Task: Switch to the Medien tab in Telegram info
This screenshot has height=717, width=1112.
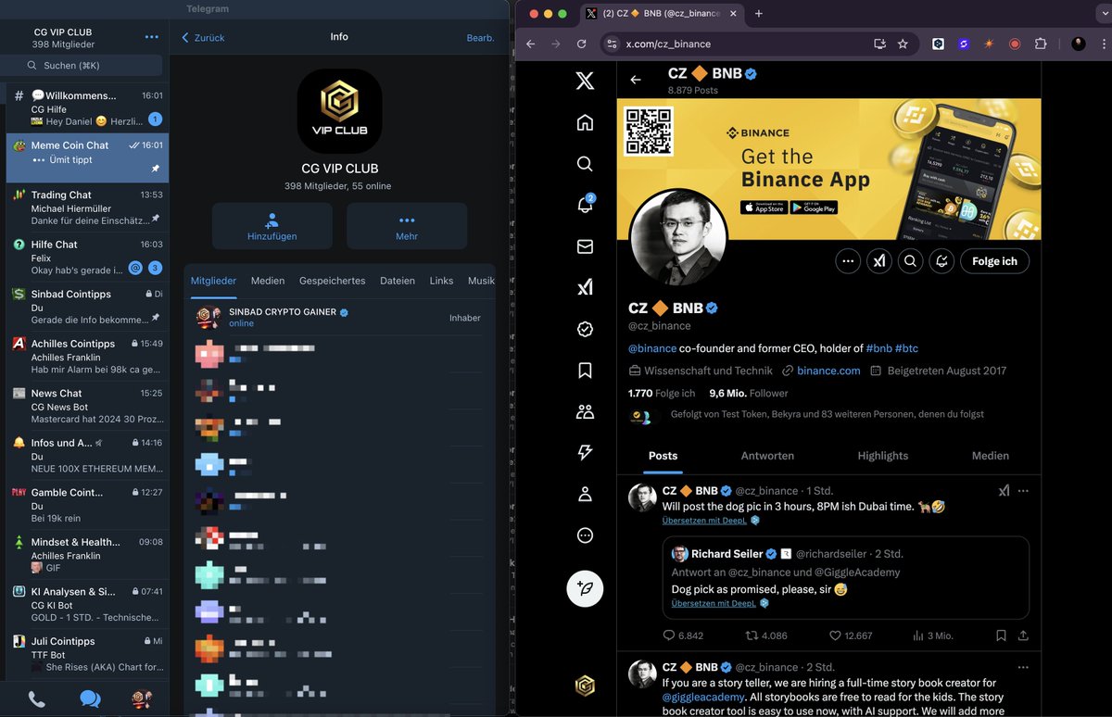Action: [x=268, y=280]
